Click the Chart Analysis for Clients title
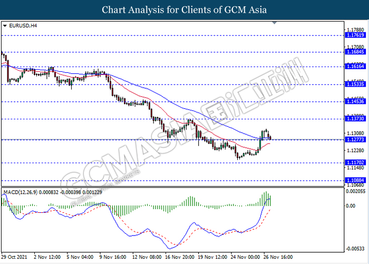Image resolution: width=369 pixels, height=264 pixels. pyautogui.click(x=184, y=10)
